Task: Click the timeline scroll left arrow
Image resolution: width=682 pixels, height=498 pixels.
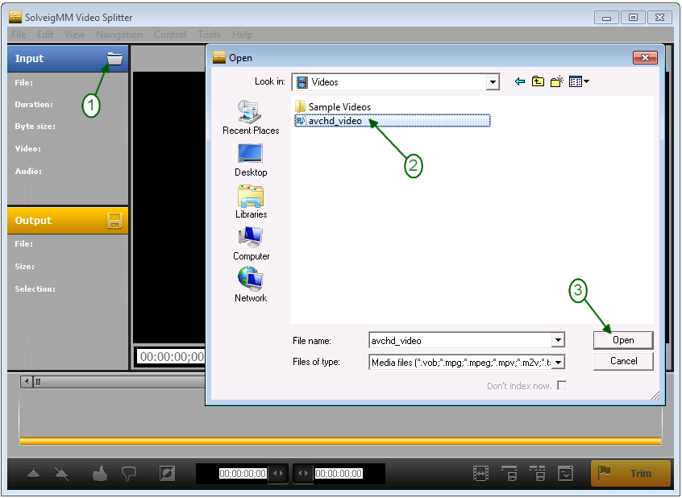Action: click(27, 382)
